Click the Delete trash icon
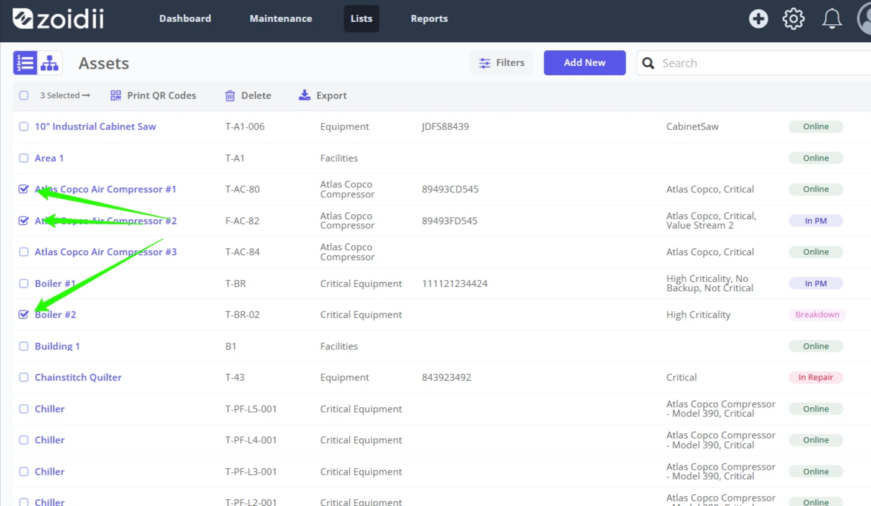 [230, 96]
